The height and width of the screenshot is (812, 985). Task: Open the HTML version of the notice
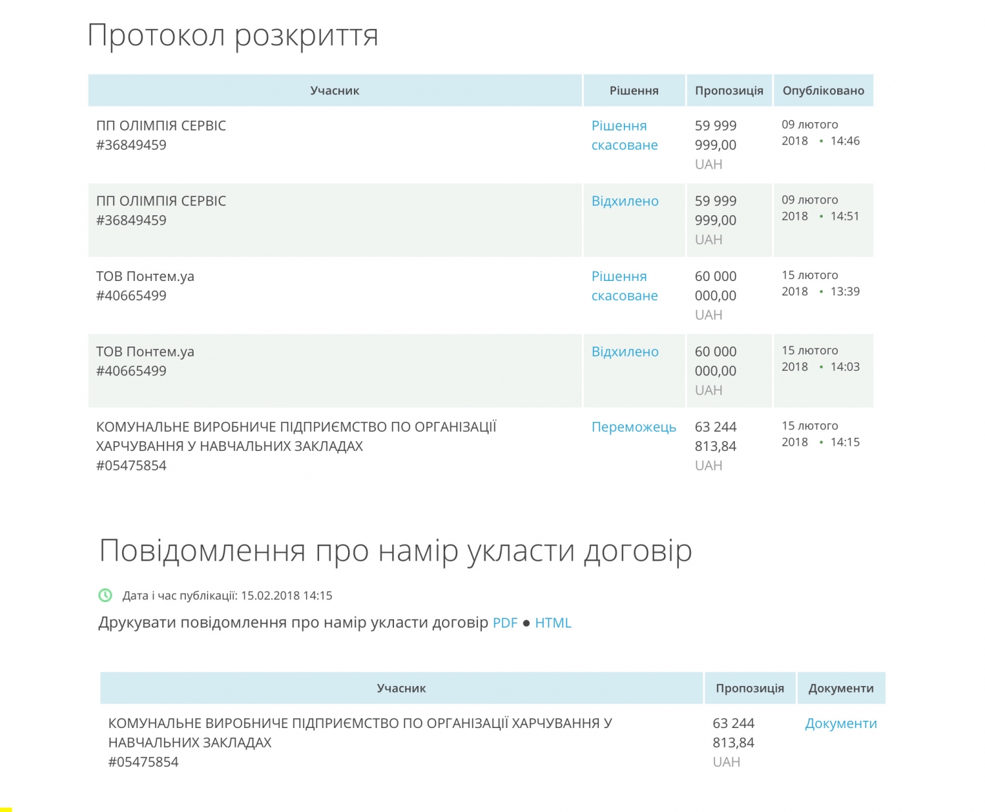point(553,623)
